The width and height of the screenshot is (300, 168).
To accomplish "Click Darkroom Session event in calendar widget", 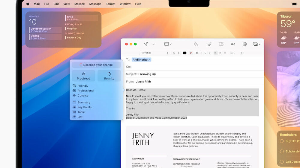I will pyautogui.click(x=45, y=30).
